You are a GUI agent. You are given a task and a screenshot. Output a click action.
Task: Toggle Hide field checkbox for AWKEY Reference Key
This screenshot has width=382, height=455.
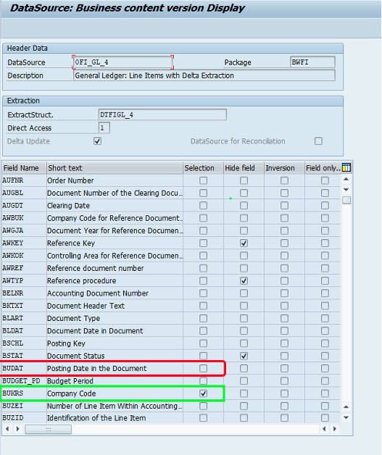tap(244, 243)
